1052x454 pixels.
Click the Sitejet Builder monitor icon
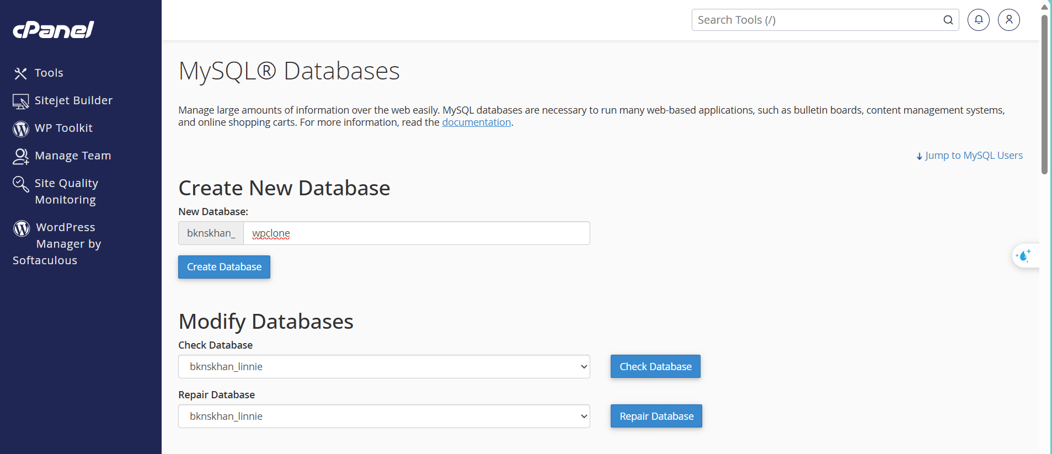click(x=20, y=102)
